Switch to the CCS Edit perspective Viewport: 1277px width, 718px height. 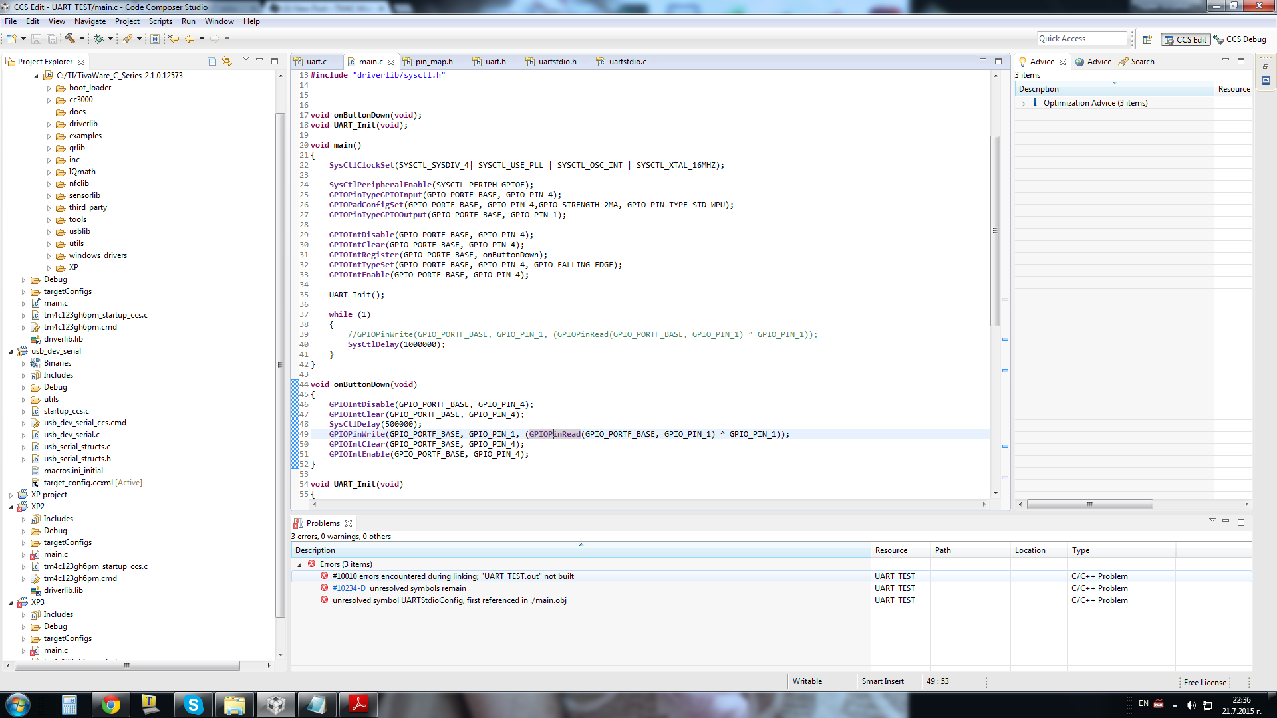[x=1185, y=39]
